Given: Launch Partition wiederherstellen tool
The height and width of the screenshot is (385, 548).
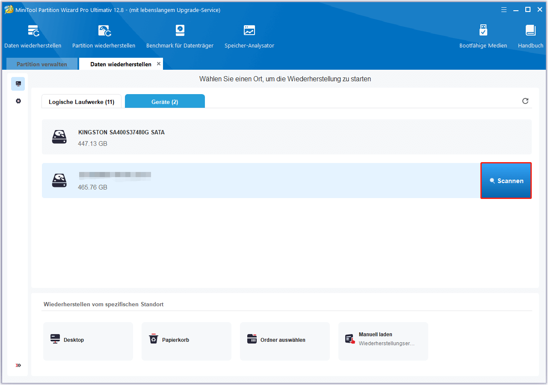Looking at the screenshot, I should (104, 36).
